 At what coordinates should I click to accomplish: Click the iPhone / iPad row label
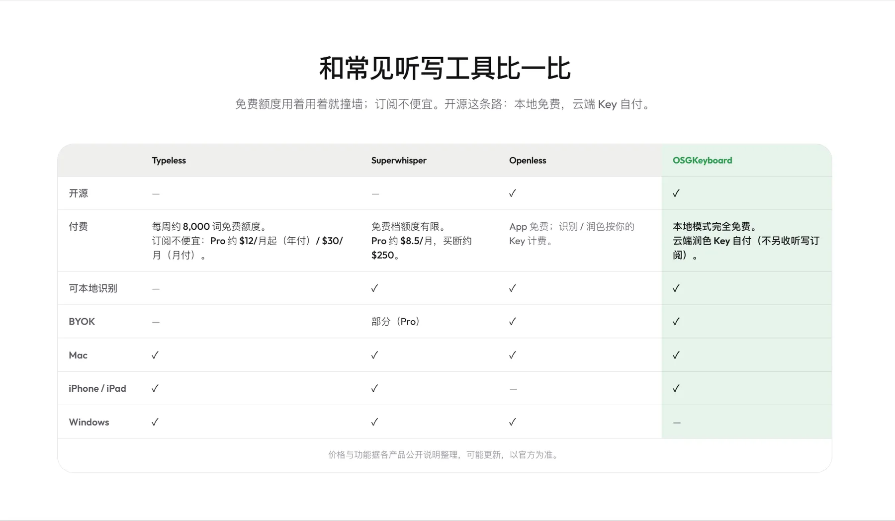(x=97, y=388)
